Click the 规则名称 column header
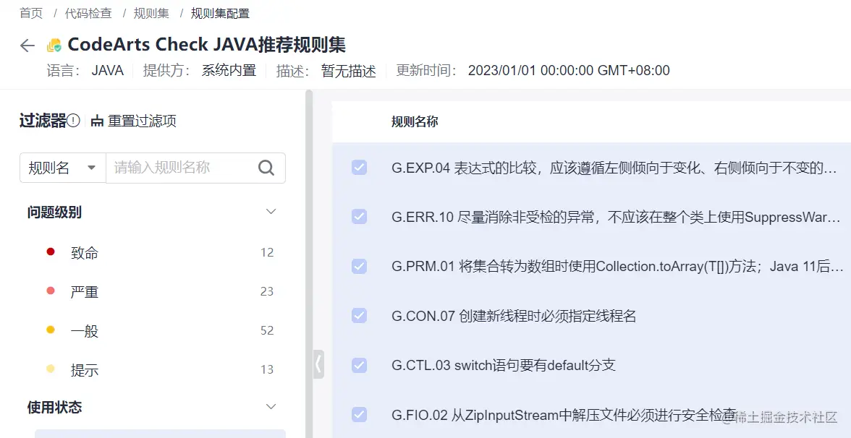Viewport: 851px width, 438px height. (415, 121)
